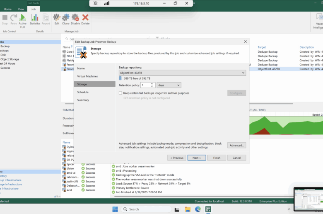
Task: Click success icon next to Primary bottleneck: Source
Action: 113,188
